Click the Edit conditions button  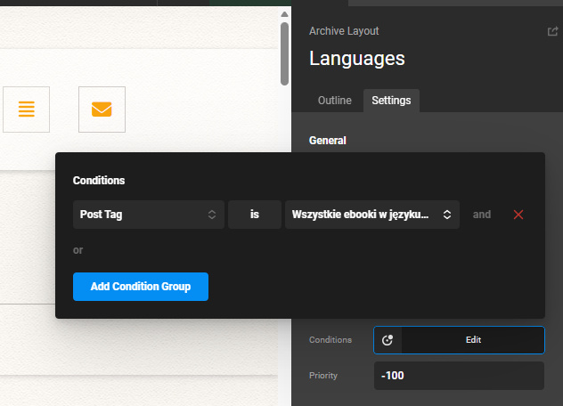pyautogui.click(x=473, y=340)
